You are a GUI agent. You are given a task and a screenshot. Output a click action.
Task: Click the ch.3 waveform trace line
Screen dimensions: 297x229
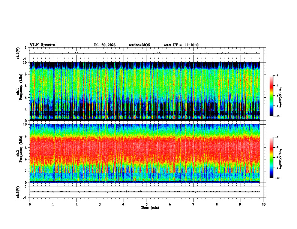click(x=145, y=192)
